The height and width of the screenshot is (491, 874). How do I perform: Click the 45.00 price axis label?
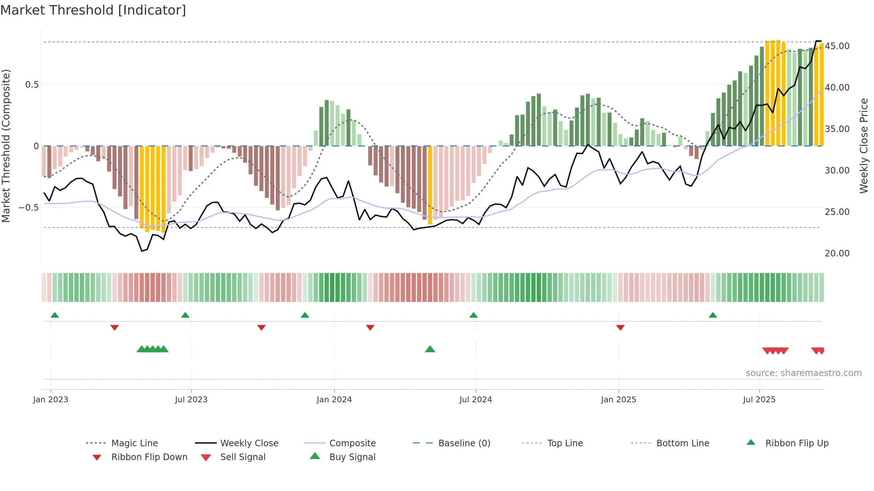[x=837, y=46]
